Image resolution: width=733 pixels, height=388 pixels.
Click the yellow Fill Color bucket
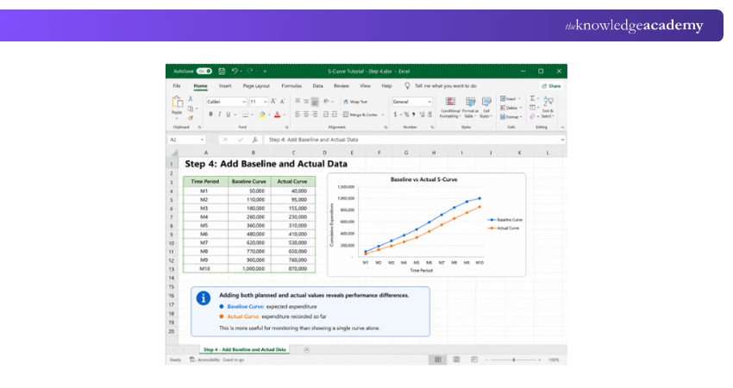(x=262, y=115)
